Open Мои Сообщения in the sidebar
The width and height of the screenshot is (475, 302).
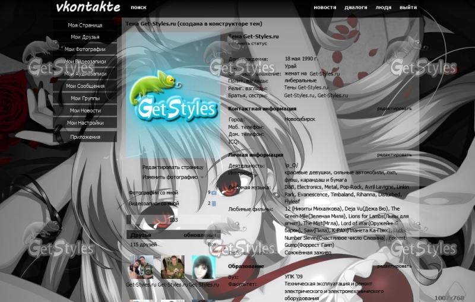click(85, 86)
